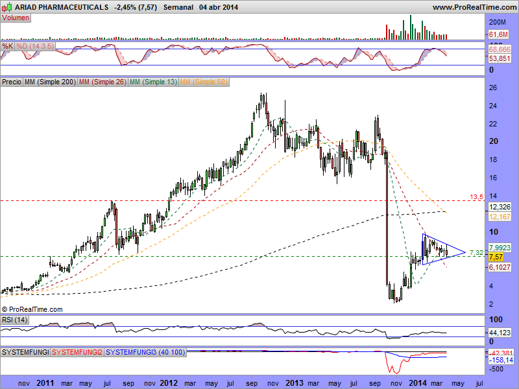
Task: Click the 7,9923 green average value tag
Action: tap(500, 248)
